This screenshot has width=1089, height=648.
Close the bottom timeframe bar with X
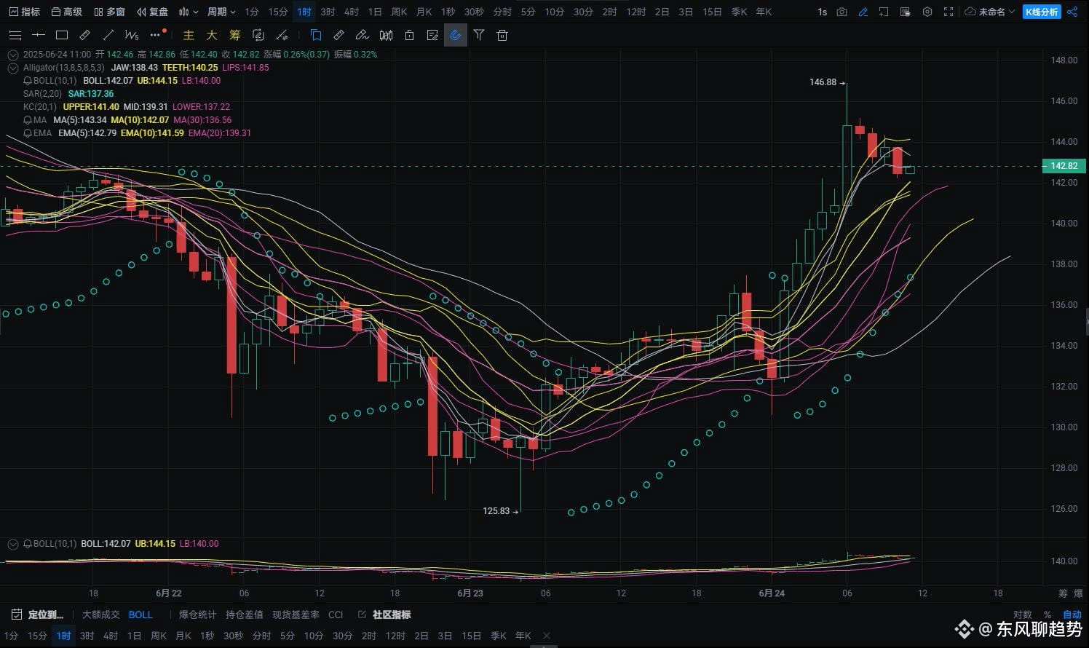click(x=547, y=636)
